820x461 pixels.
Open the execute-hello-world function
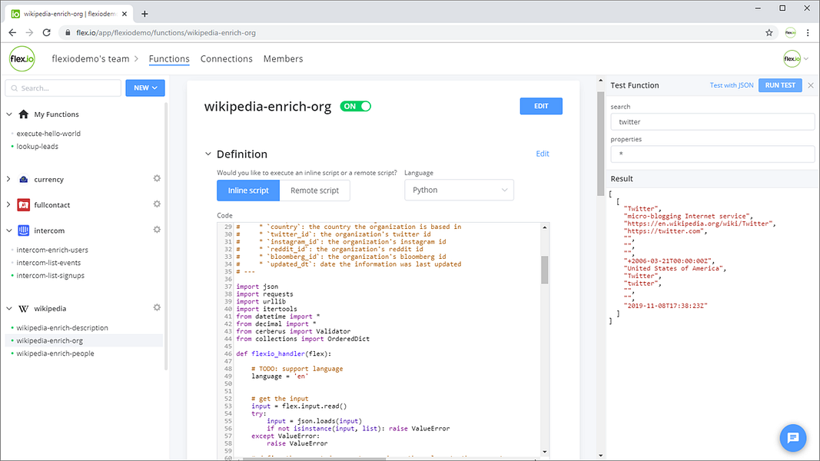tap(48, 133)
